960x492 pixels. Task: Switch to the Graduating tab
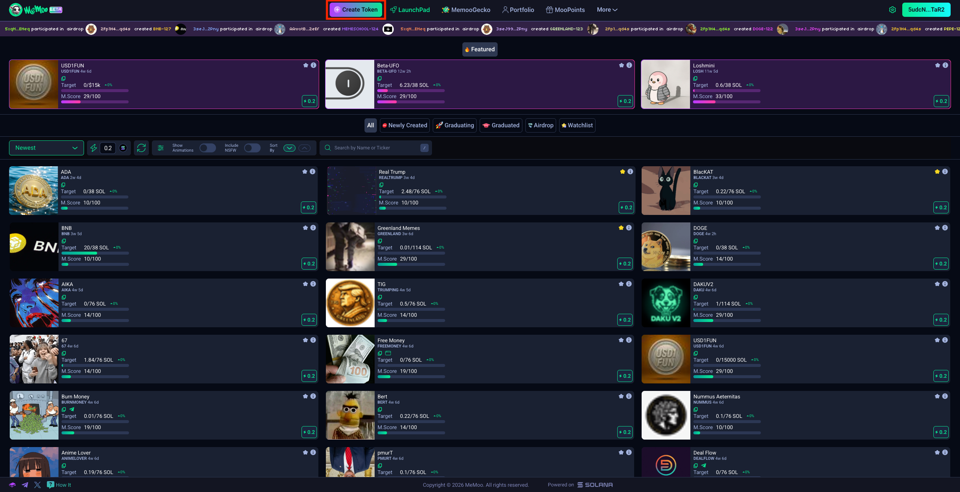455,125
